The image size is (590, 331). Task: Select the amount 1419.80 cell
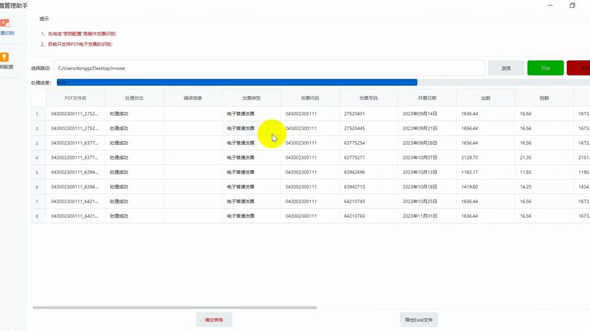(x=486, y=187)
